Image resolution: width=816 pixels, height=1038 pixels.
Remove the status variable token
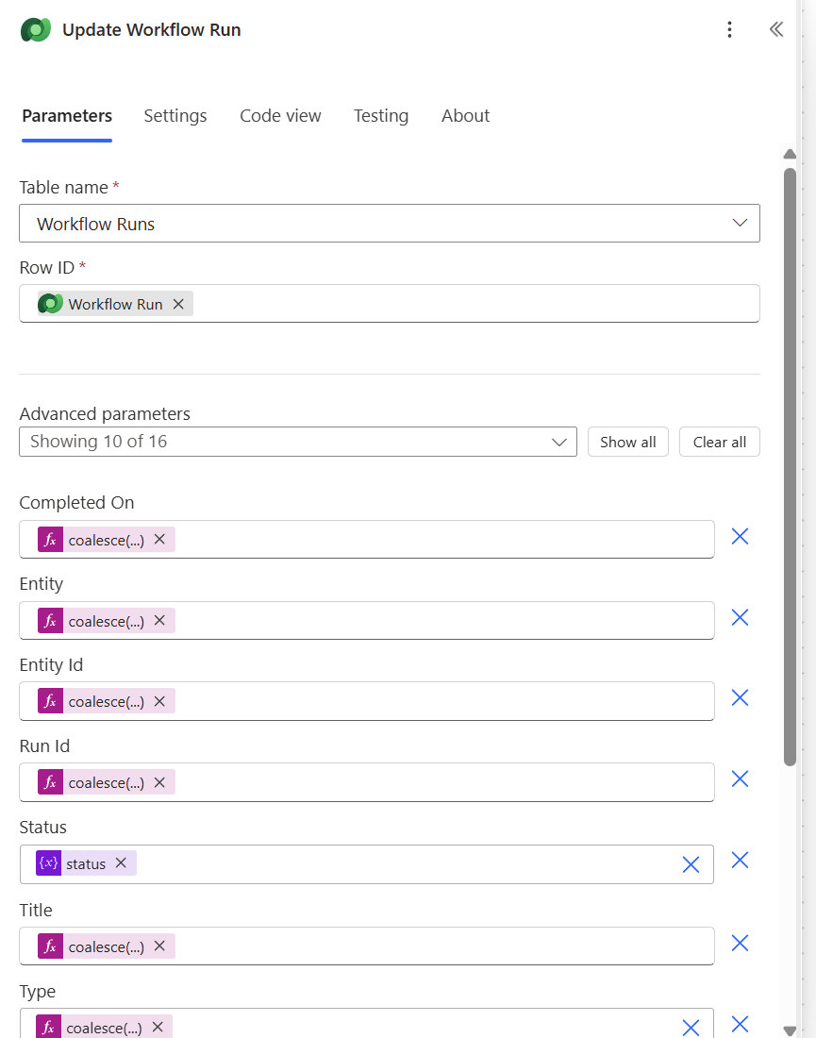click(121, 863)
